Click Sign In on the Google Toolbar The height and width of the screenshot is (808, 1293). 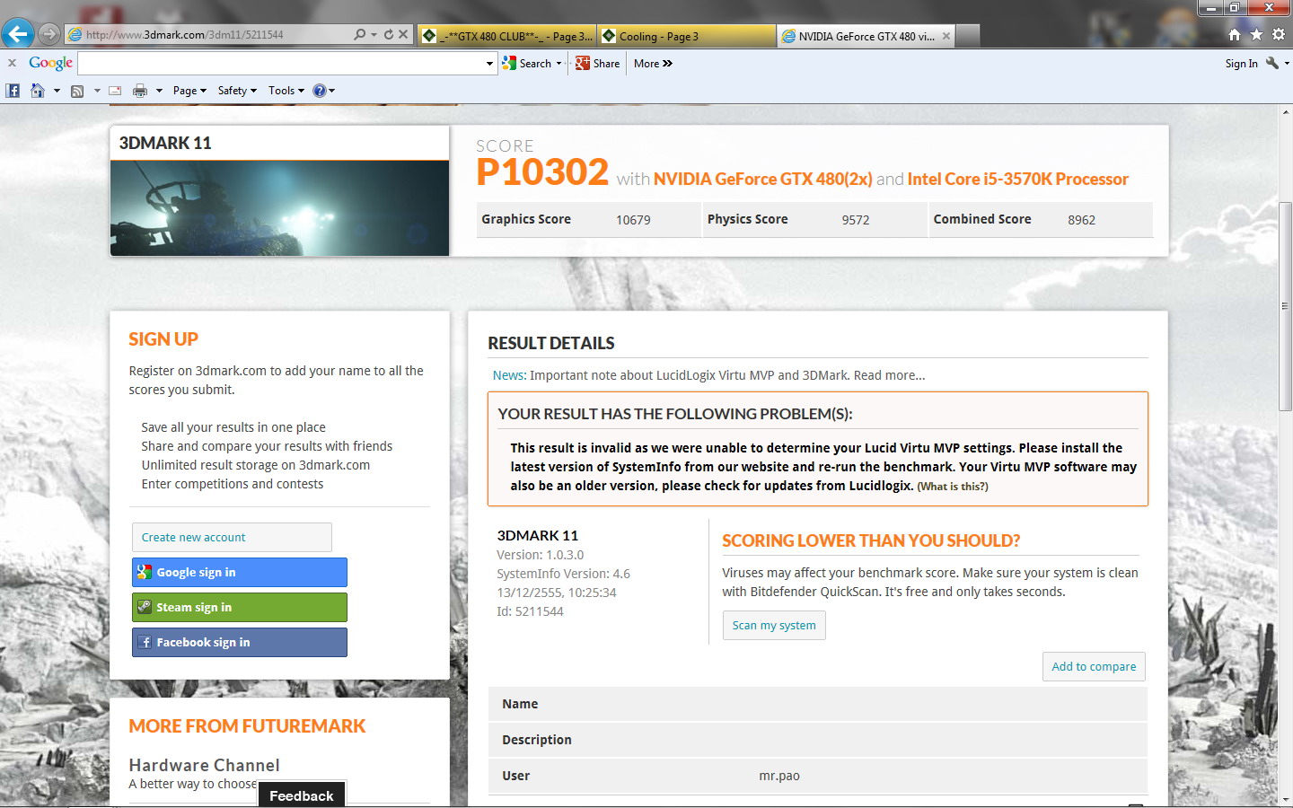click(x=1241, y=64)
